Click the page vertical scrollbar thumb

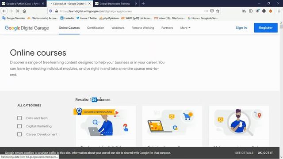[x=281, y=26]
